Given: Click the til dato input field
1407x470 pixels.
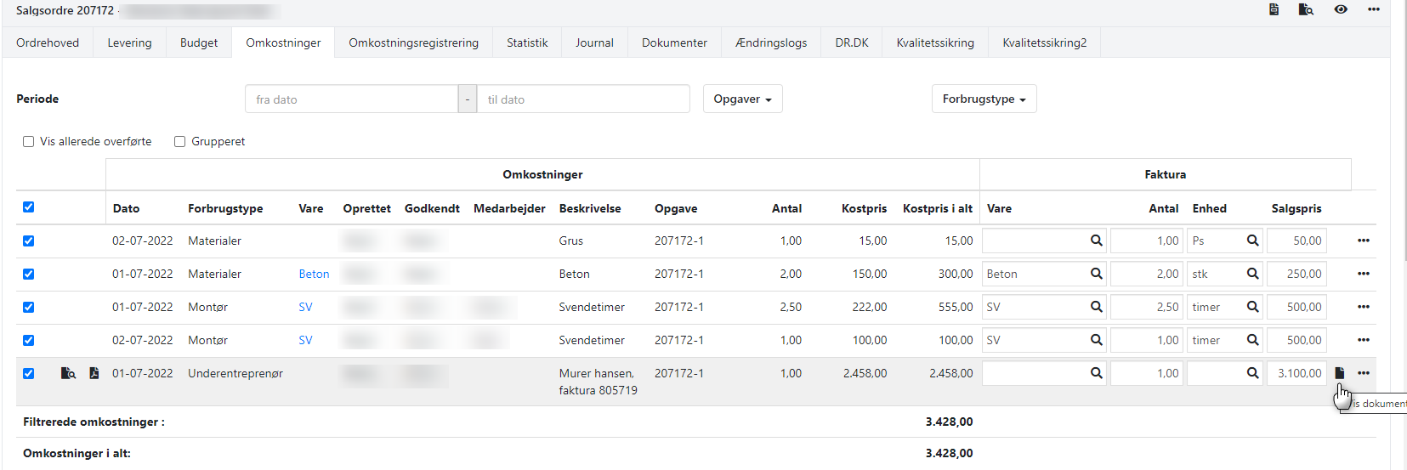Looking at the screenshot, I should pyautogui.click(x=583, y=99).
